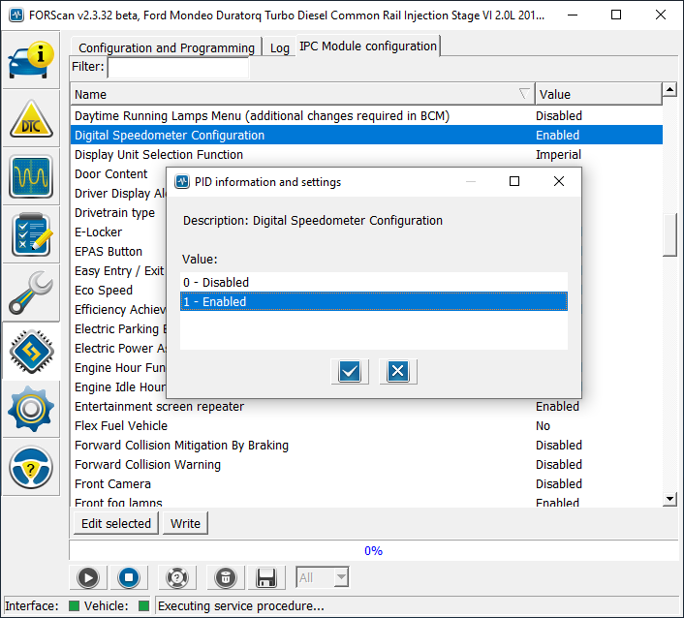Open the vehicle information section
Viewport: 684px width, 618px height.
click(x=31, y=59)
